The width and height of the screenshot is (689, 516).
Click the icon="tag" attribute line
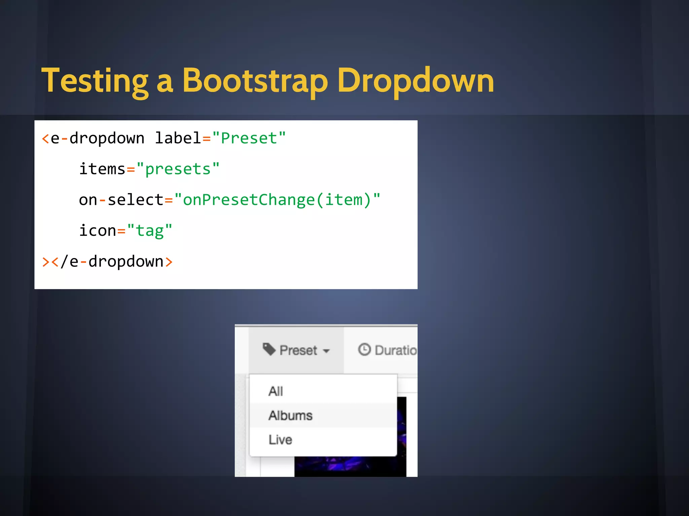(x=125, y=231)
